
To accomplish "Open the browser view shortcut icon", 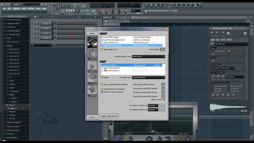I will click(160, 5).
